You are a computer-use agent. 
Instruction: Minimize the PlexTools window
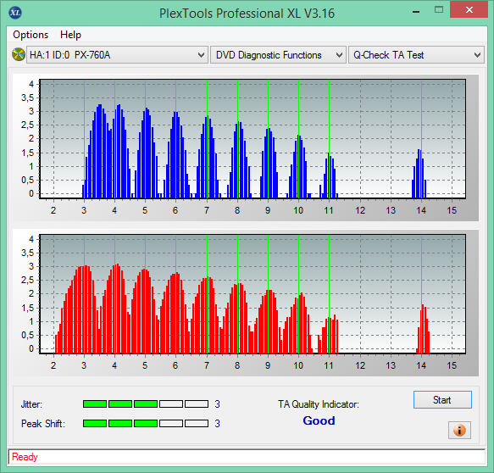416,11
